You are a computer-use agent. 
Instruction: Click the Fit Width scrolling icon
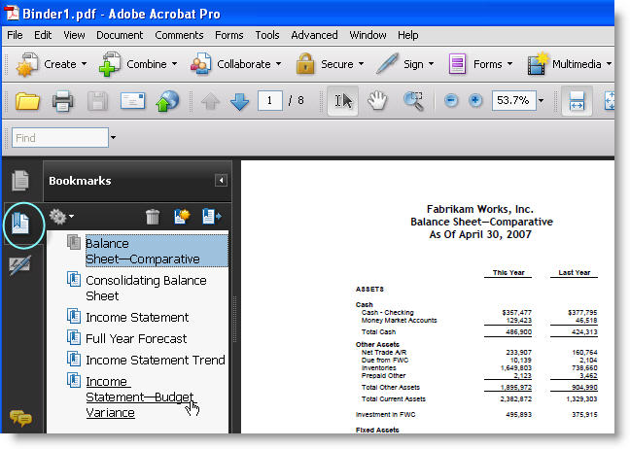(x=577, y=101)
